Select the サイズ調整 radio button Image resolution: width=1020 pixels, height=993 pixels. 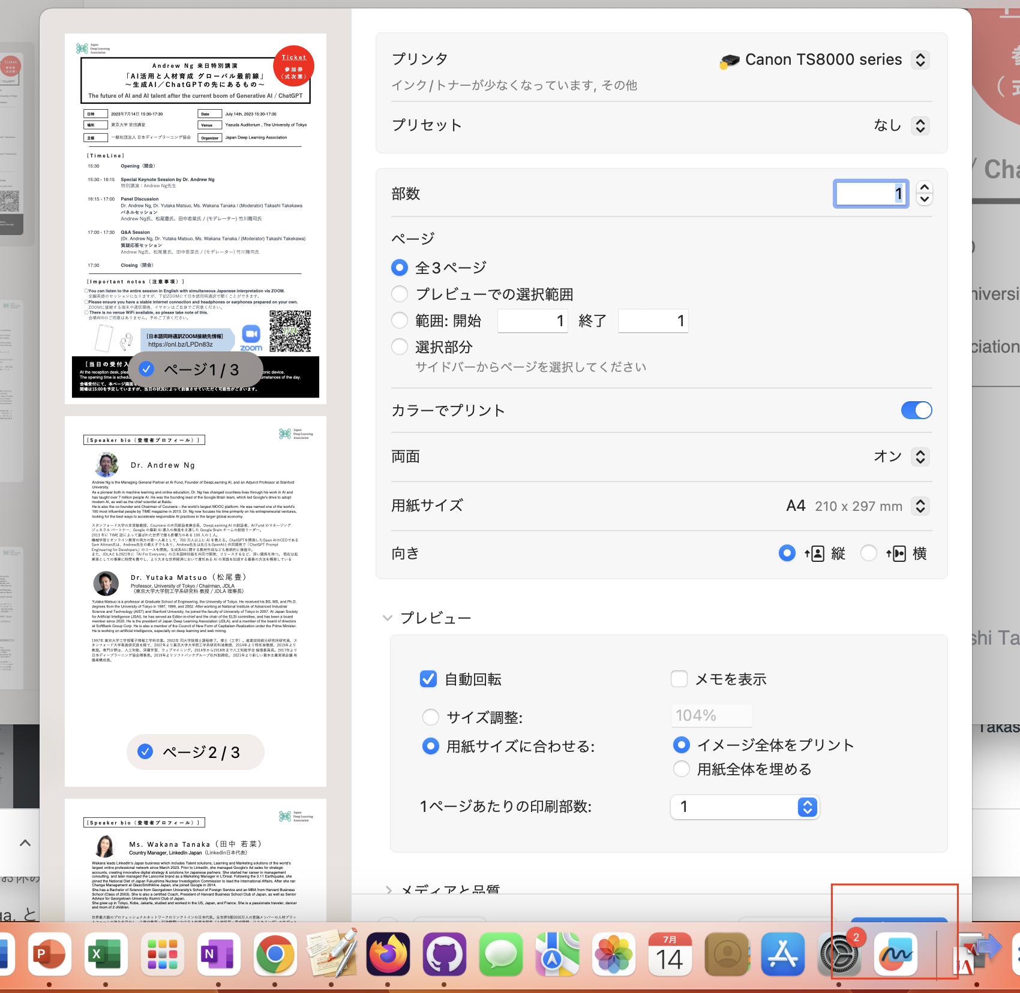431,717
